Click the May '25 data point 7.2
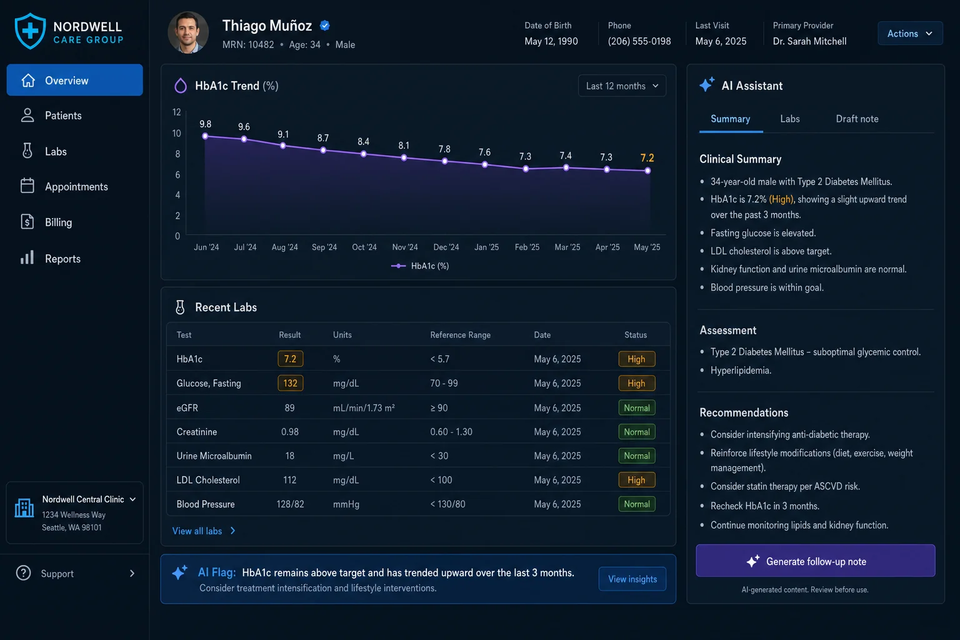 coord(647,171)
